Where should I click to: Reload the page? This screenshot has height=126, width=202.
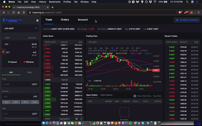point(13,12)
